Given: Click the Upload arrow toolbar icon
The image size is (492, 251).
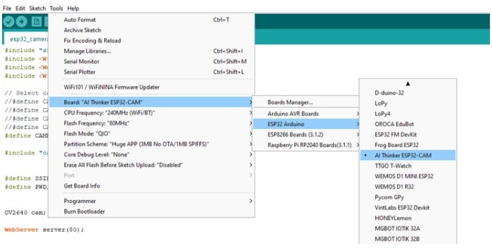Looking at the screenshot, I should point(22,21).
